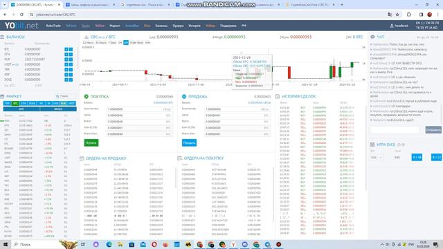Viewport: 443px width, 249px height.
Task: Open RoboTrade in the top navigation
Action: [53, 26]
